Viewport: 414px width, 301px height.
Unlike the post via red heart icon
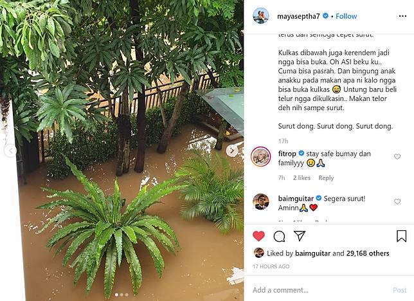pyautogui.click(x=258, y=236)
